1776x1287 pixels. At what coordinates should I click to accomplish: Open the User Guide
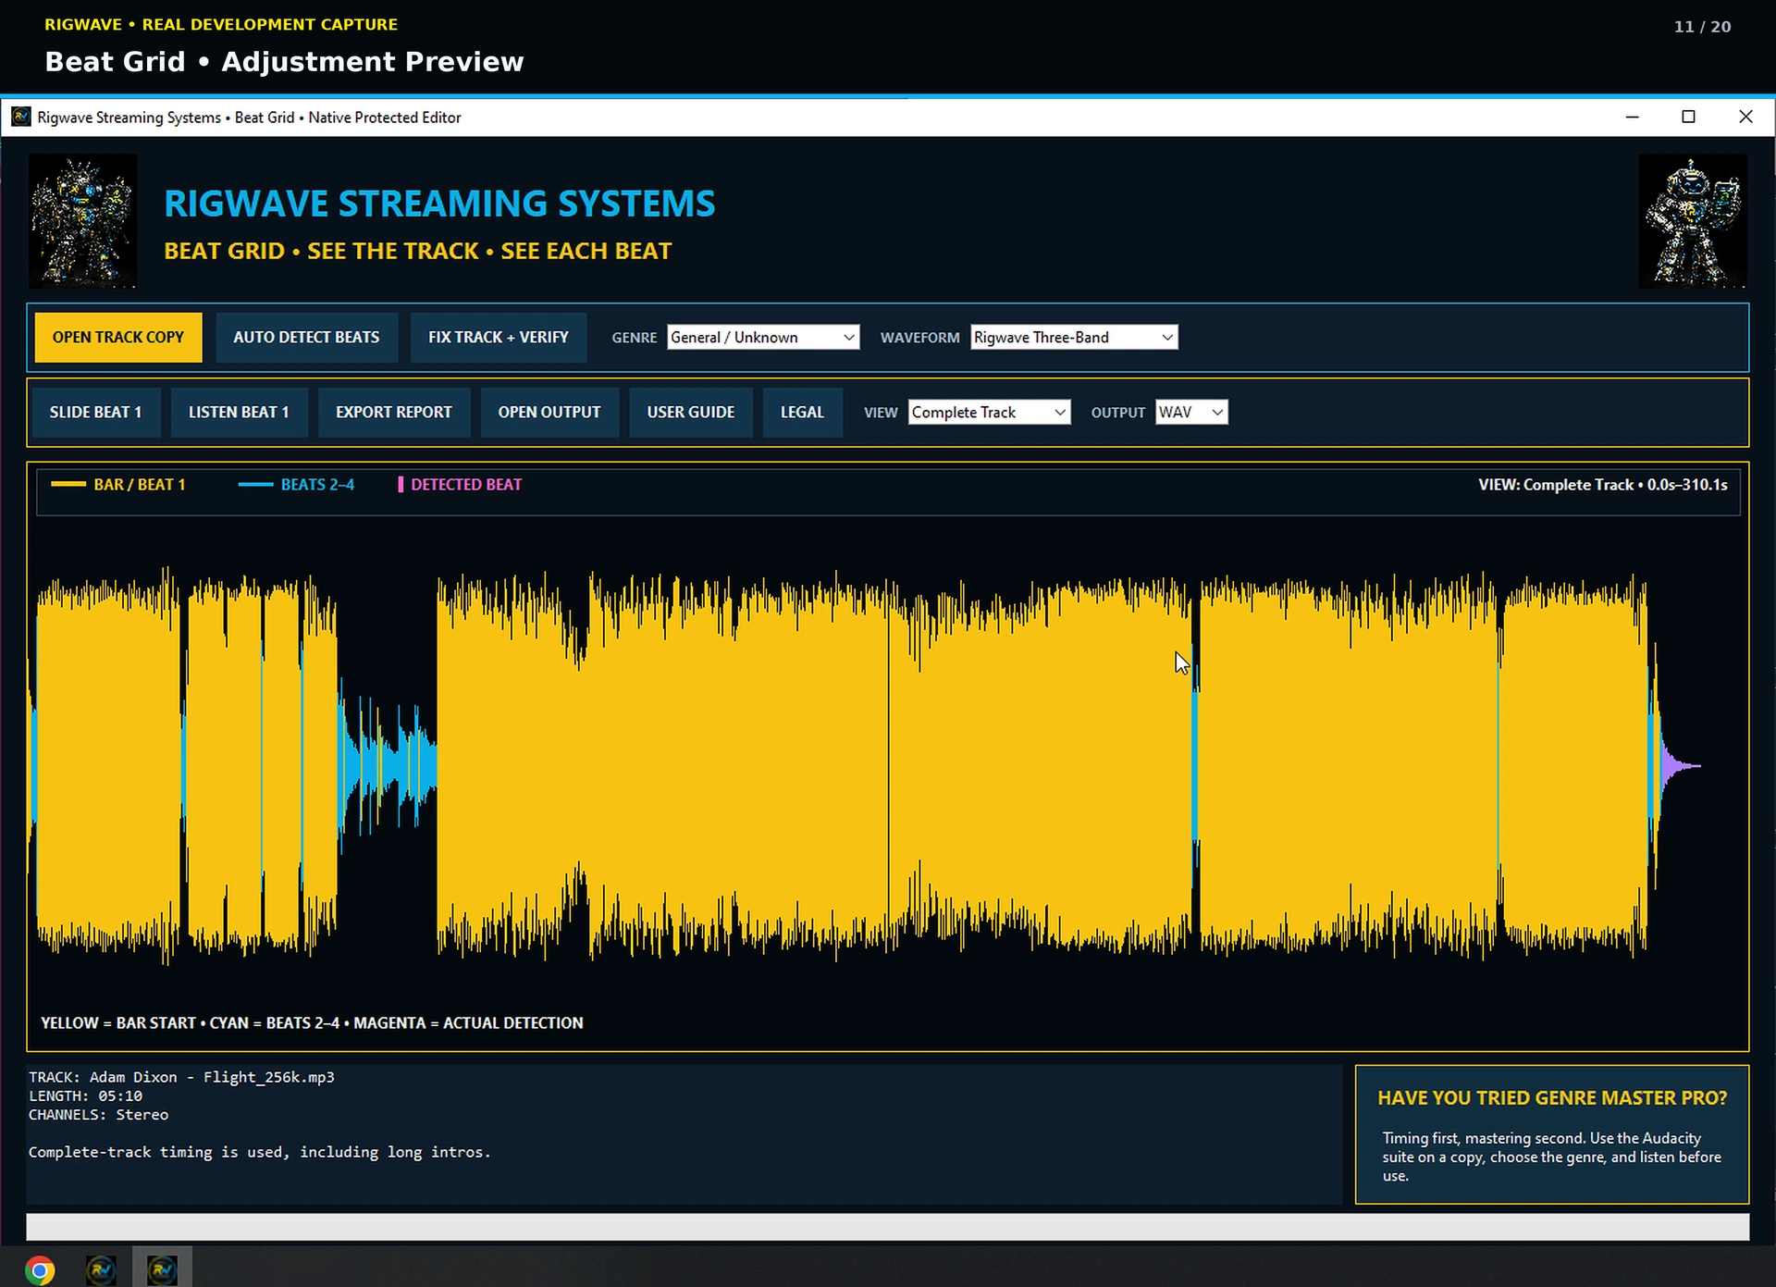pyautogui.click(x=691, y=413)
